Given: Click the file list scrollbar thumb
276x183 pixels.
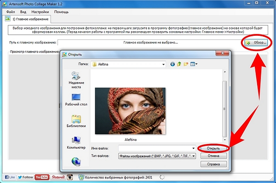Looking at the screenshot, I should click(x=224, y=109).
